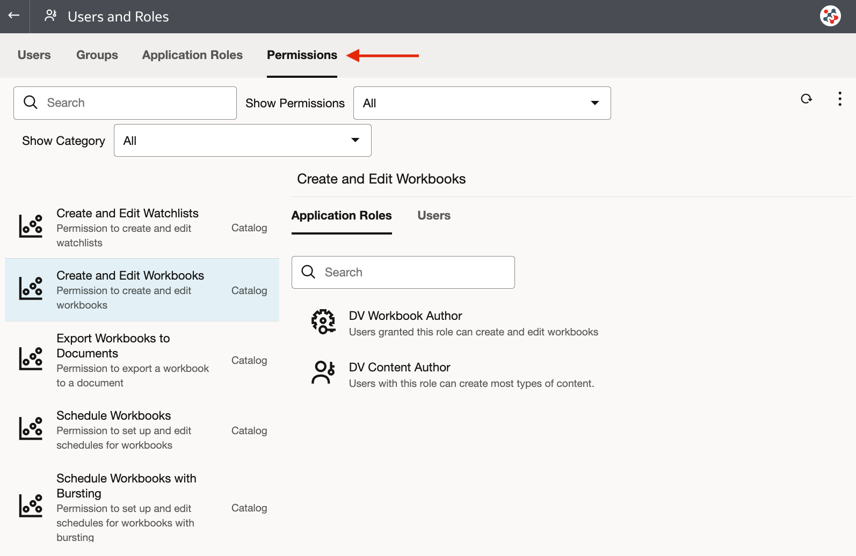
Task: Click the back arrow icon
Action: pyautogui.click(x=14, y=16)
